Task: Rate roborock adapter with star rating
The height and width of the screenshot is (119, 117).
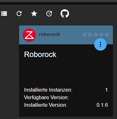Action: pyautogui.click(x=96, y=35)
